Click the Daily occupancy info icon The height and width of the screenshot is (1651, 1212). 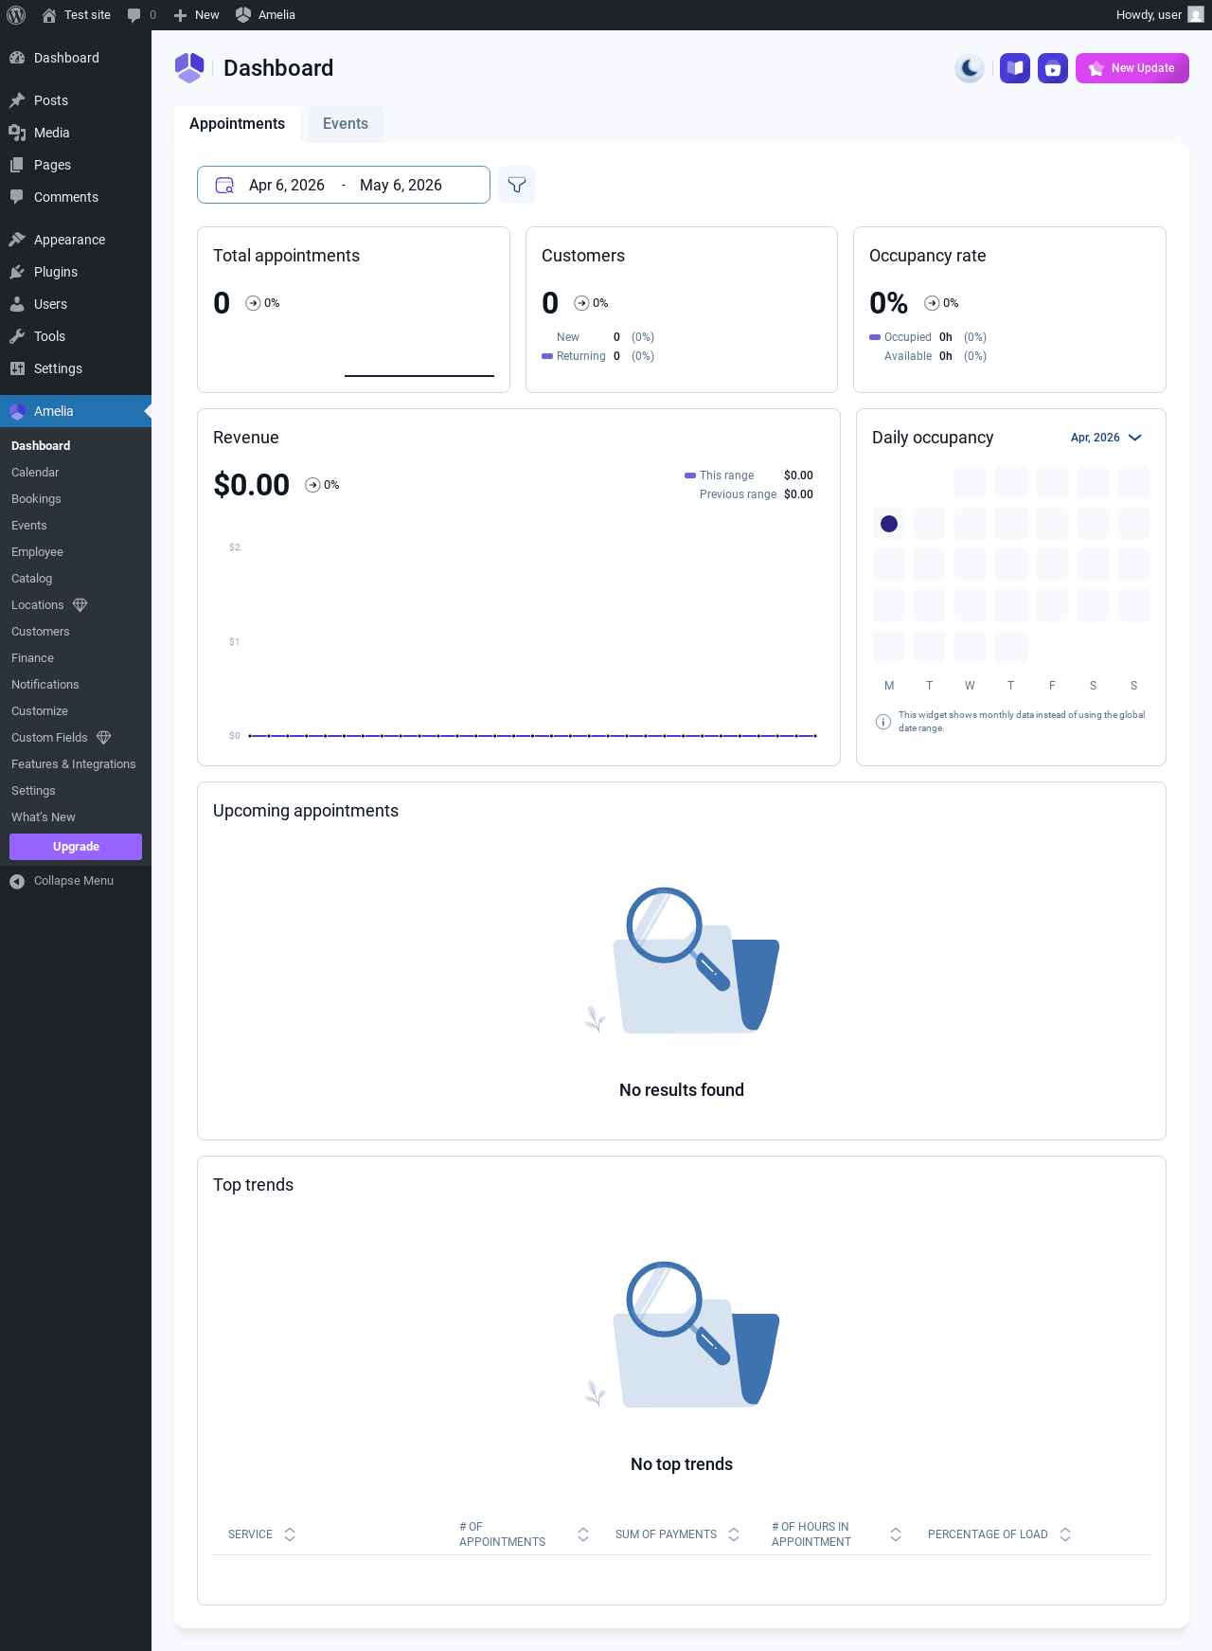(883, 722)
